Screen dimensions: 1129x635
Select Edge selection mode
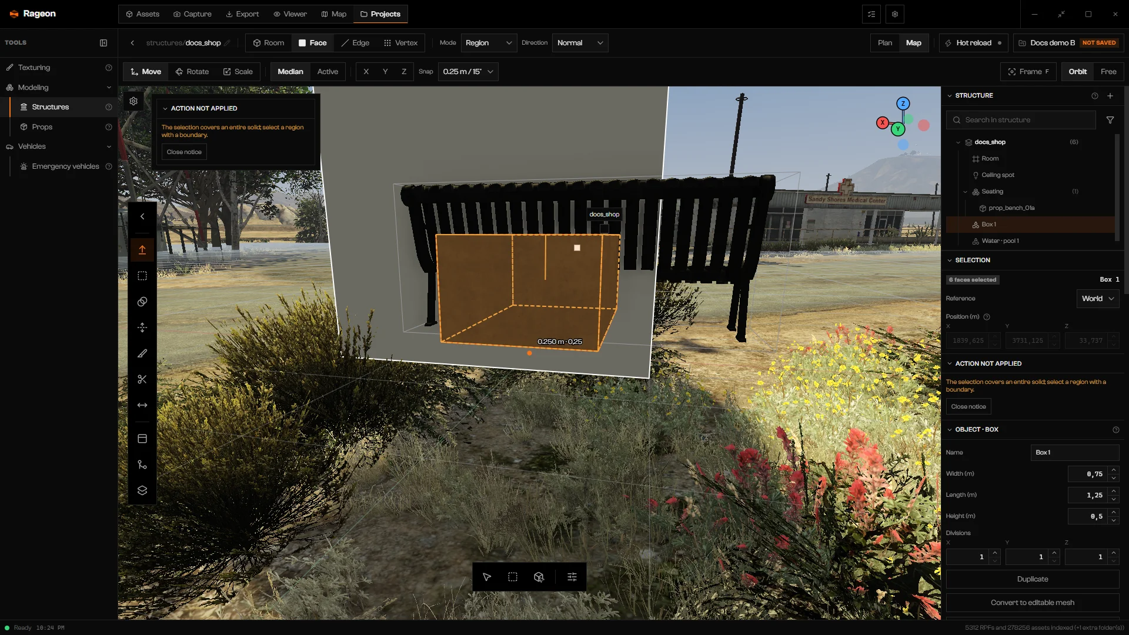click(355, 43)
